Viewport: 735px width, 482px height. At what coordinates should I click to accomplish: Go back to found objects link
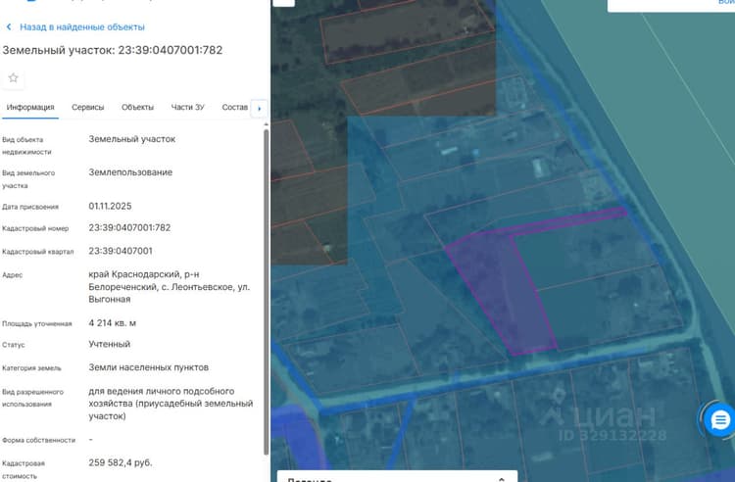(82, 27)
